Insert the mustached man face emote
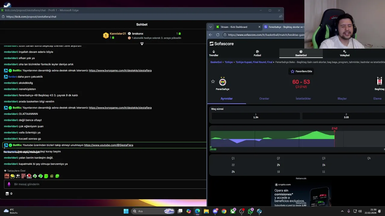This screenshot has width=385, height=216. click(7, 176)
